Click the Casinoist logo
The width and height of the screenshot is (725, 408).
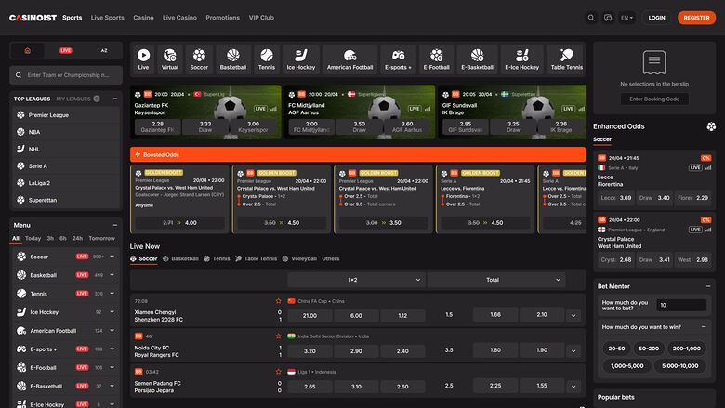pos(33,18)
